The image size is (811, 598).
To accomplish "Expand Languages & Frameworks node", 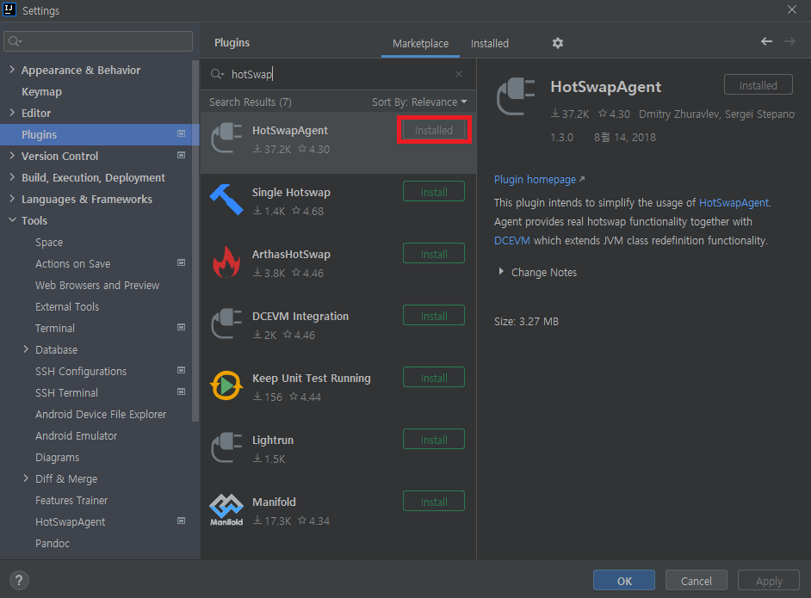I will [x=12, y=199].
